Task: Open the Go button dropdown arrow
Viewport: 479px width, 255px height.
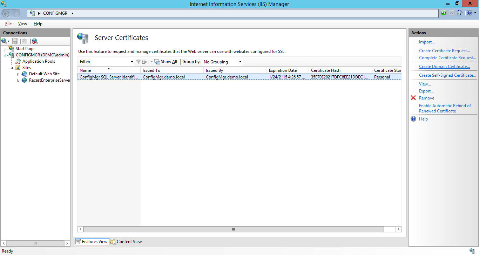Action: 151,62
